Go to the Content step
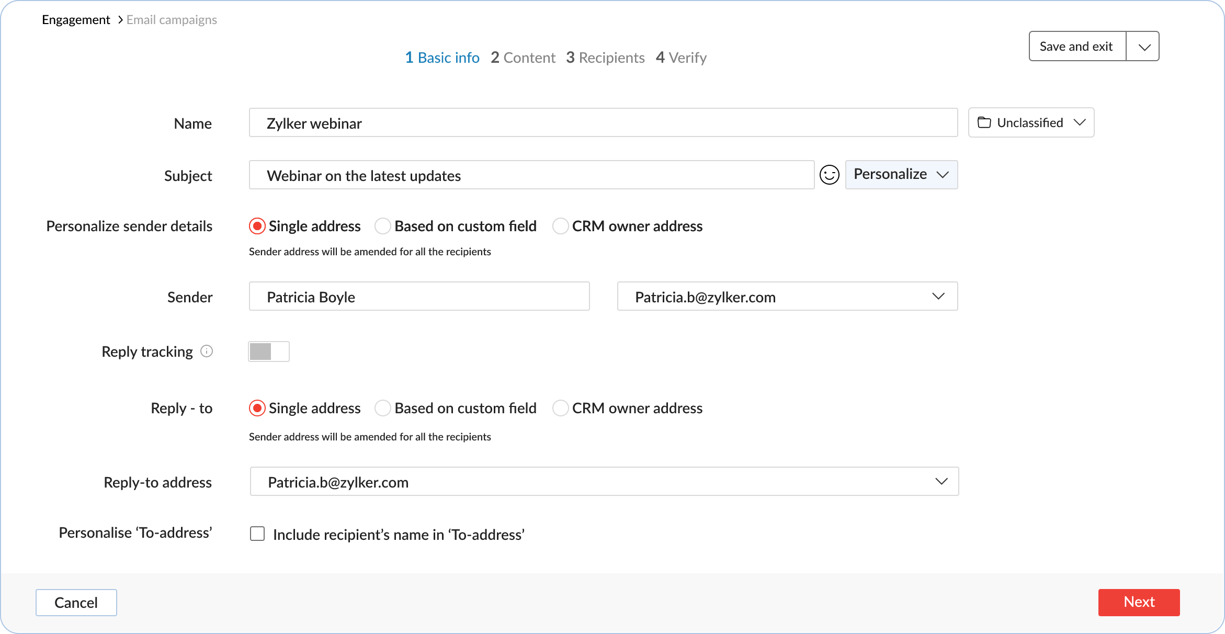Image resolution: width=1225 pixels, height=634 pixels. click(523, 58)
